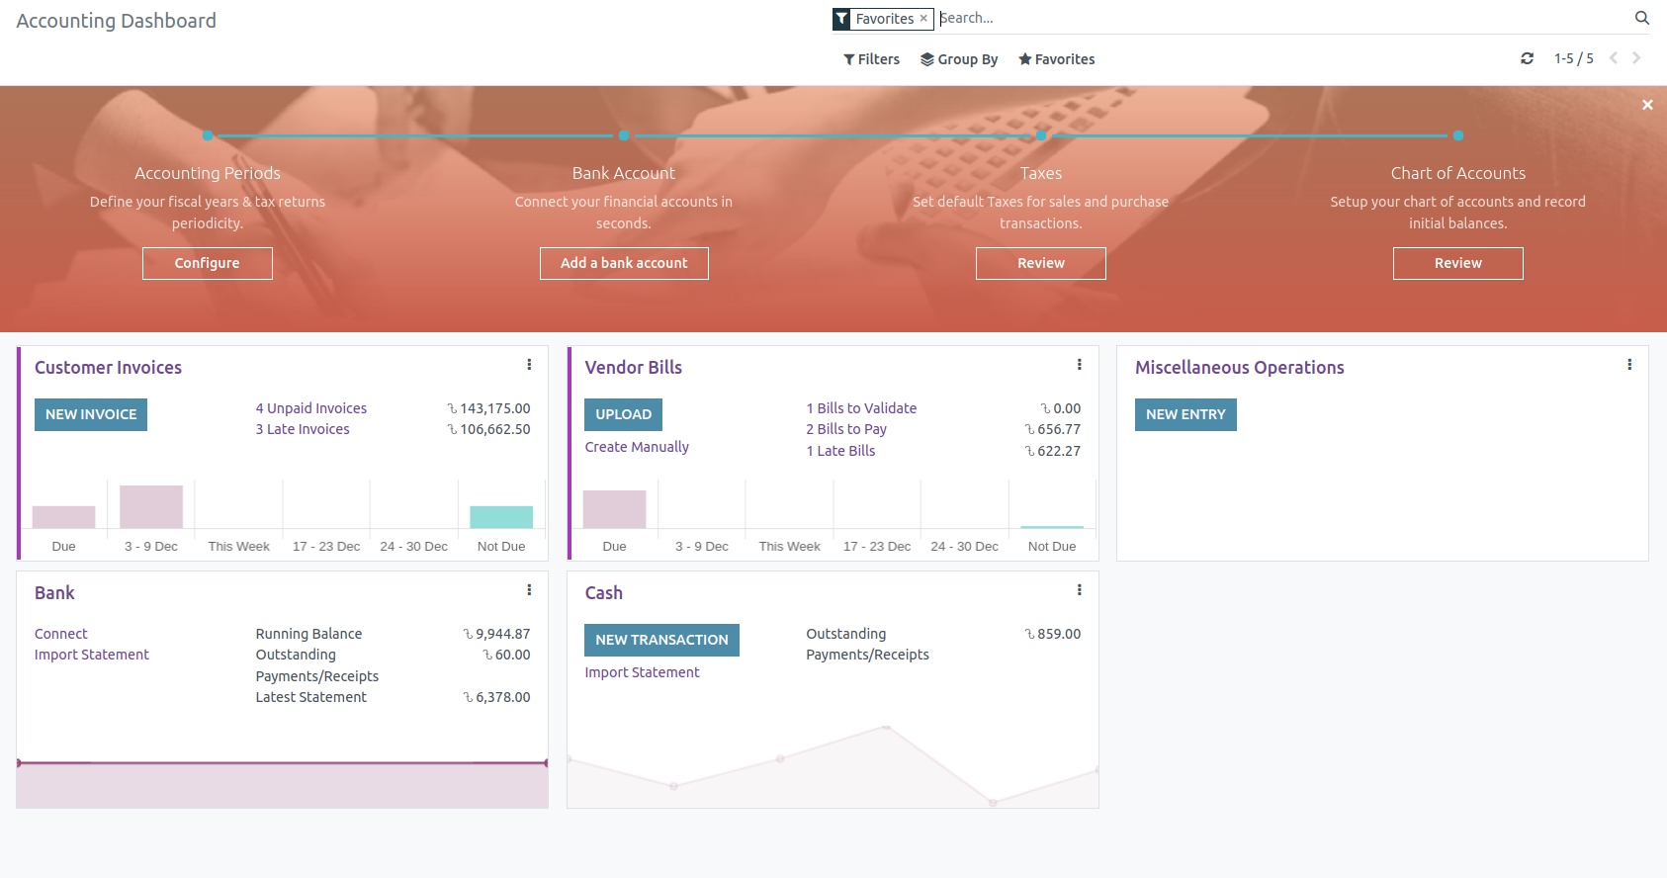The image size is (1667, 878).
Task: Click the Search input field
Action: click(1275, 18)
